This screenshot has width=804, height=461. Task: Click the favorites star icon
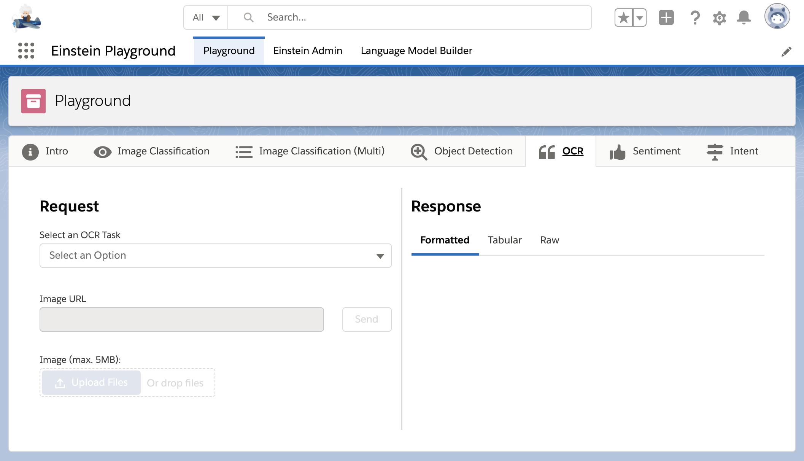click(624, 17)
